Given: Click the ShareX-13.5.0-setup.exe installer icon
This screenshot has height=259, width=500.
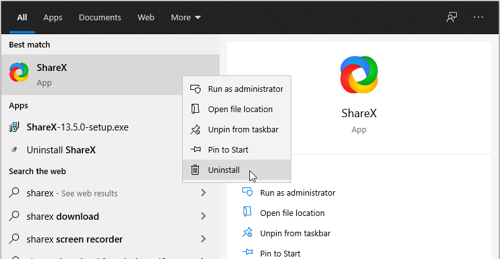Looking at the screenshot, I should [14, 127].
